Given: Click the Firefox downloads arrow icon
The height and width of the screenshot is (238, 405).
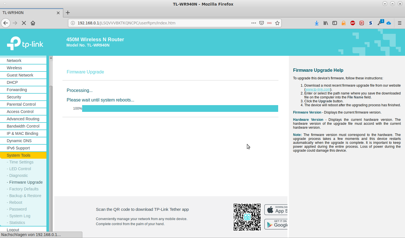Looking at the screenshot, I should point(316,23).
